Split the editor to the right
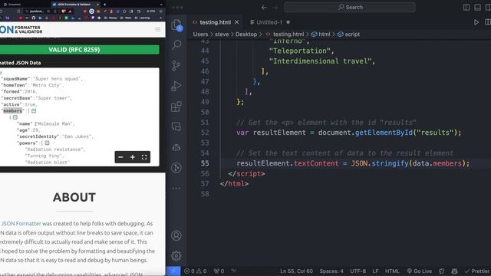This screenshot has width=491, height=276. 488,22
